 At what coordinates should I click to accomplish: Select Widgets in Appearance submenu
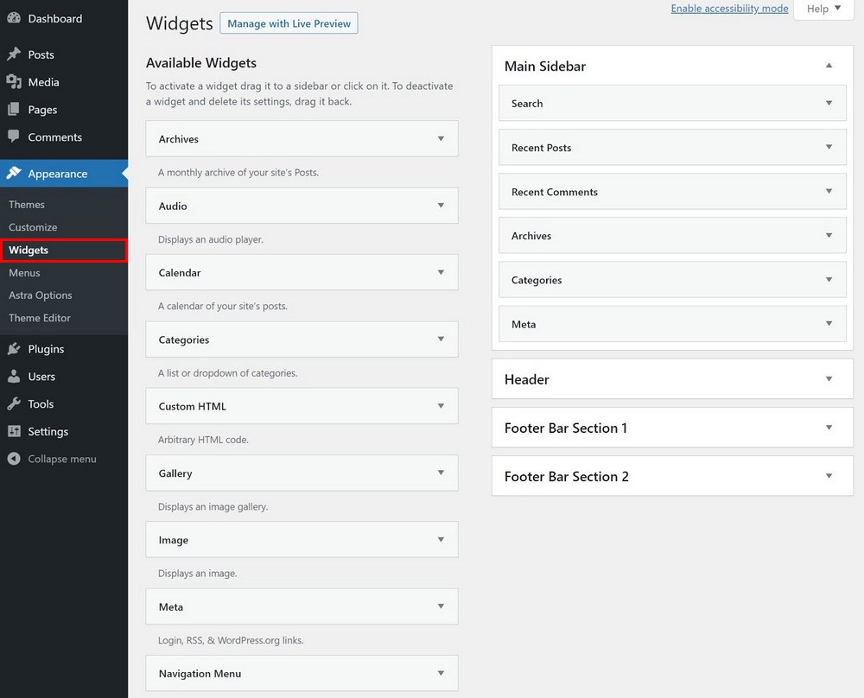tap(29, 251)
